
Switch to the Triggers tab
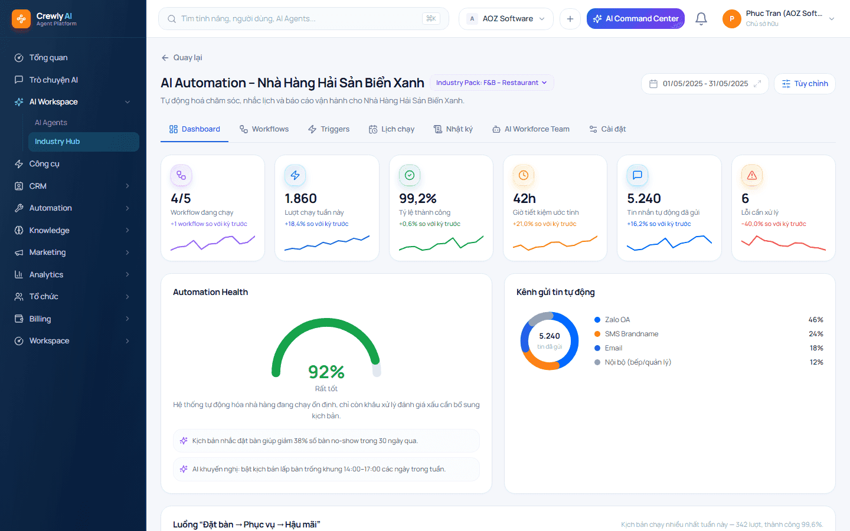(329, 129)
